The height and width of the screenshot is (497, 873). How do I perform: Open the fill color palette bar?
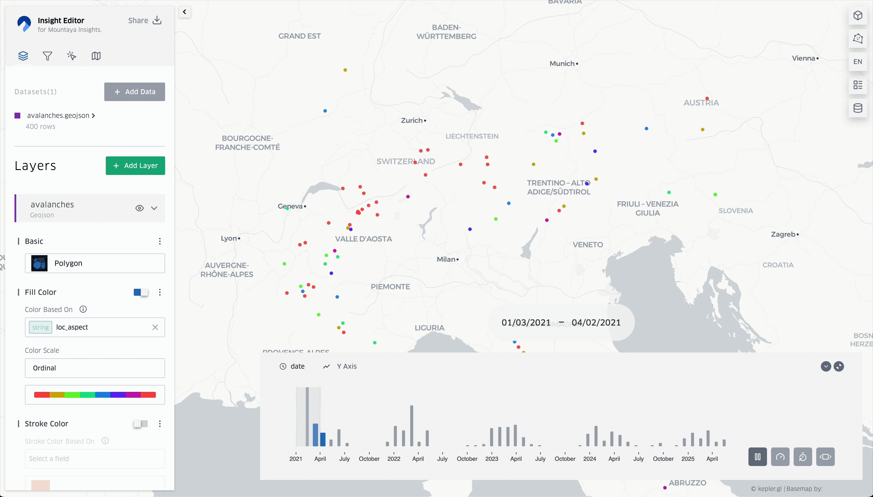95,395
